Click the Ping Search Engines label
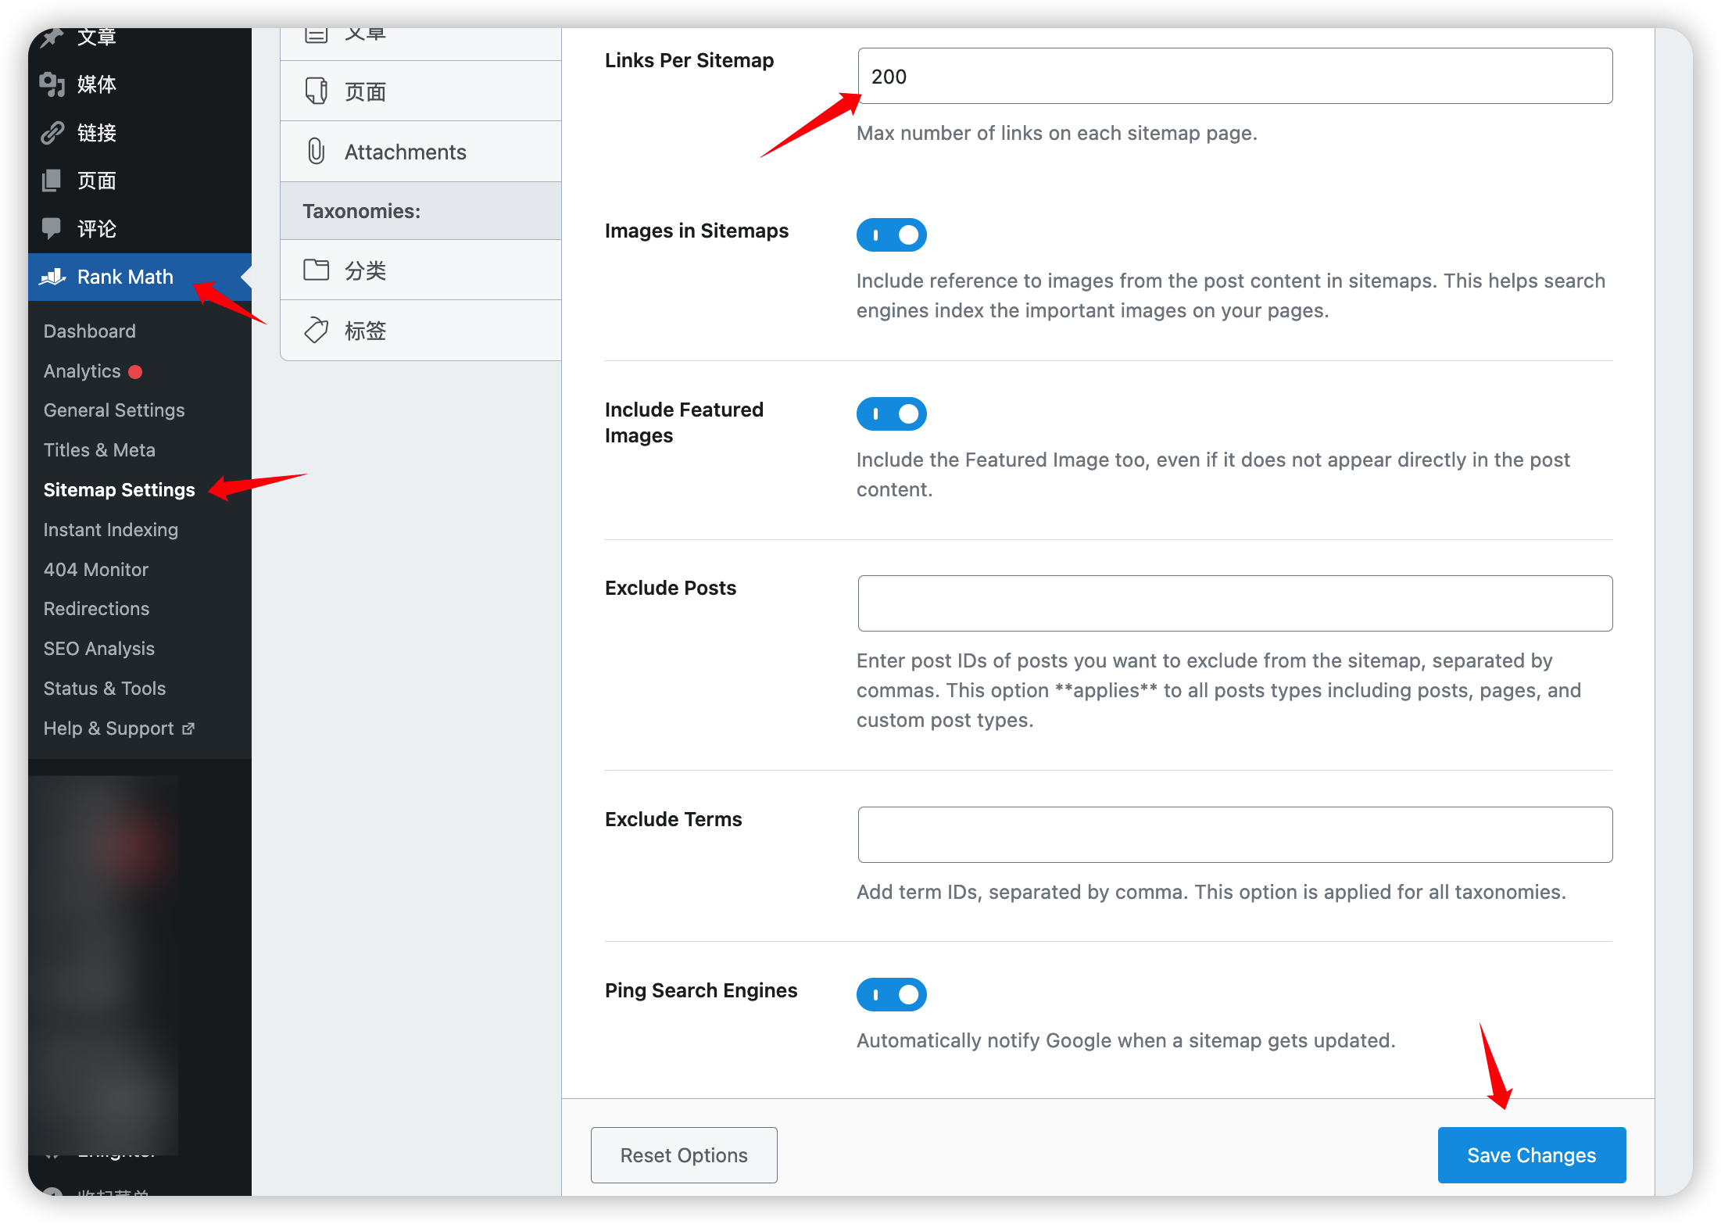The image size is (1721, 1224). pos(701,990)
